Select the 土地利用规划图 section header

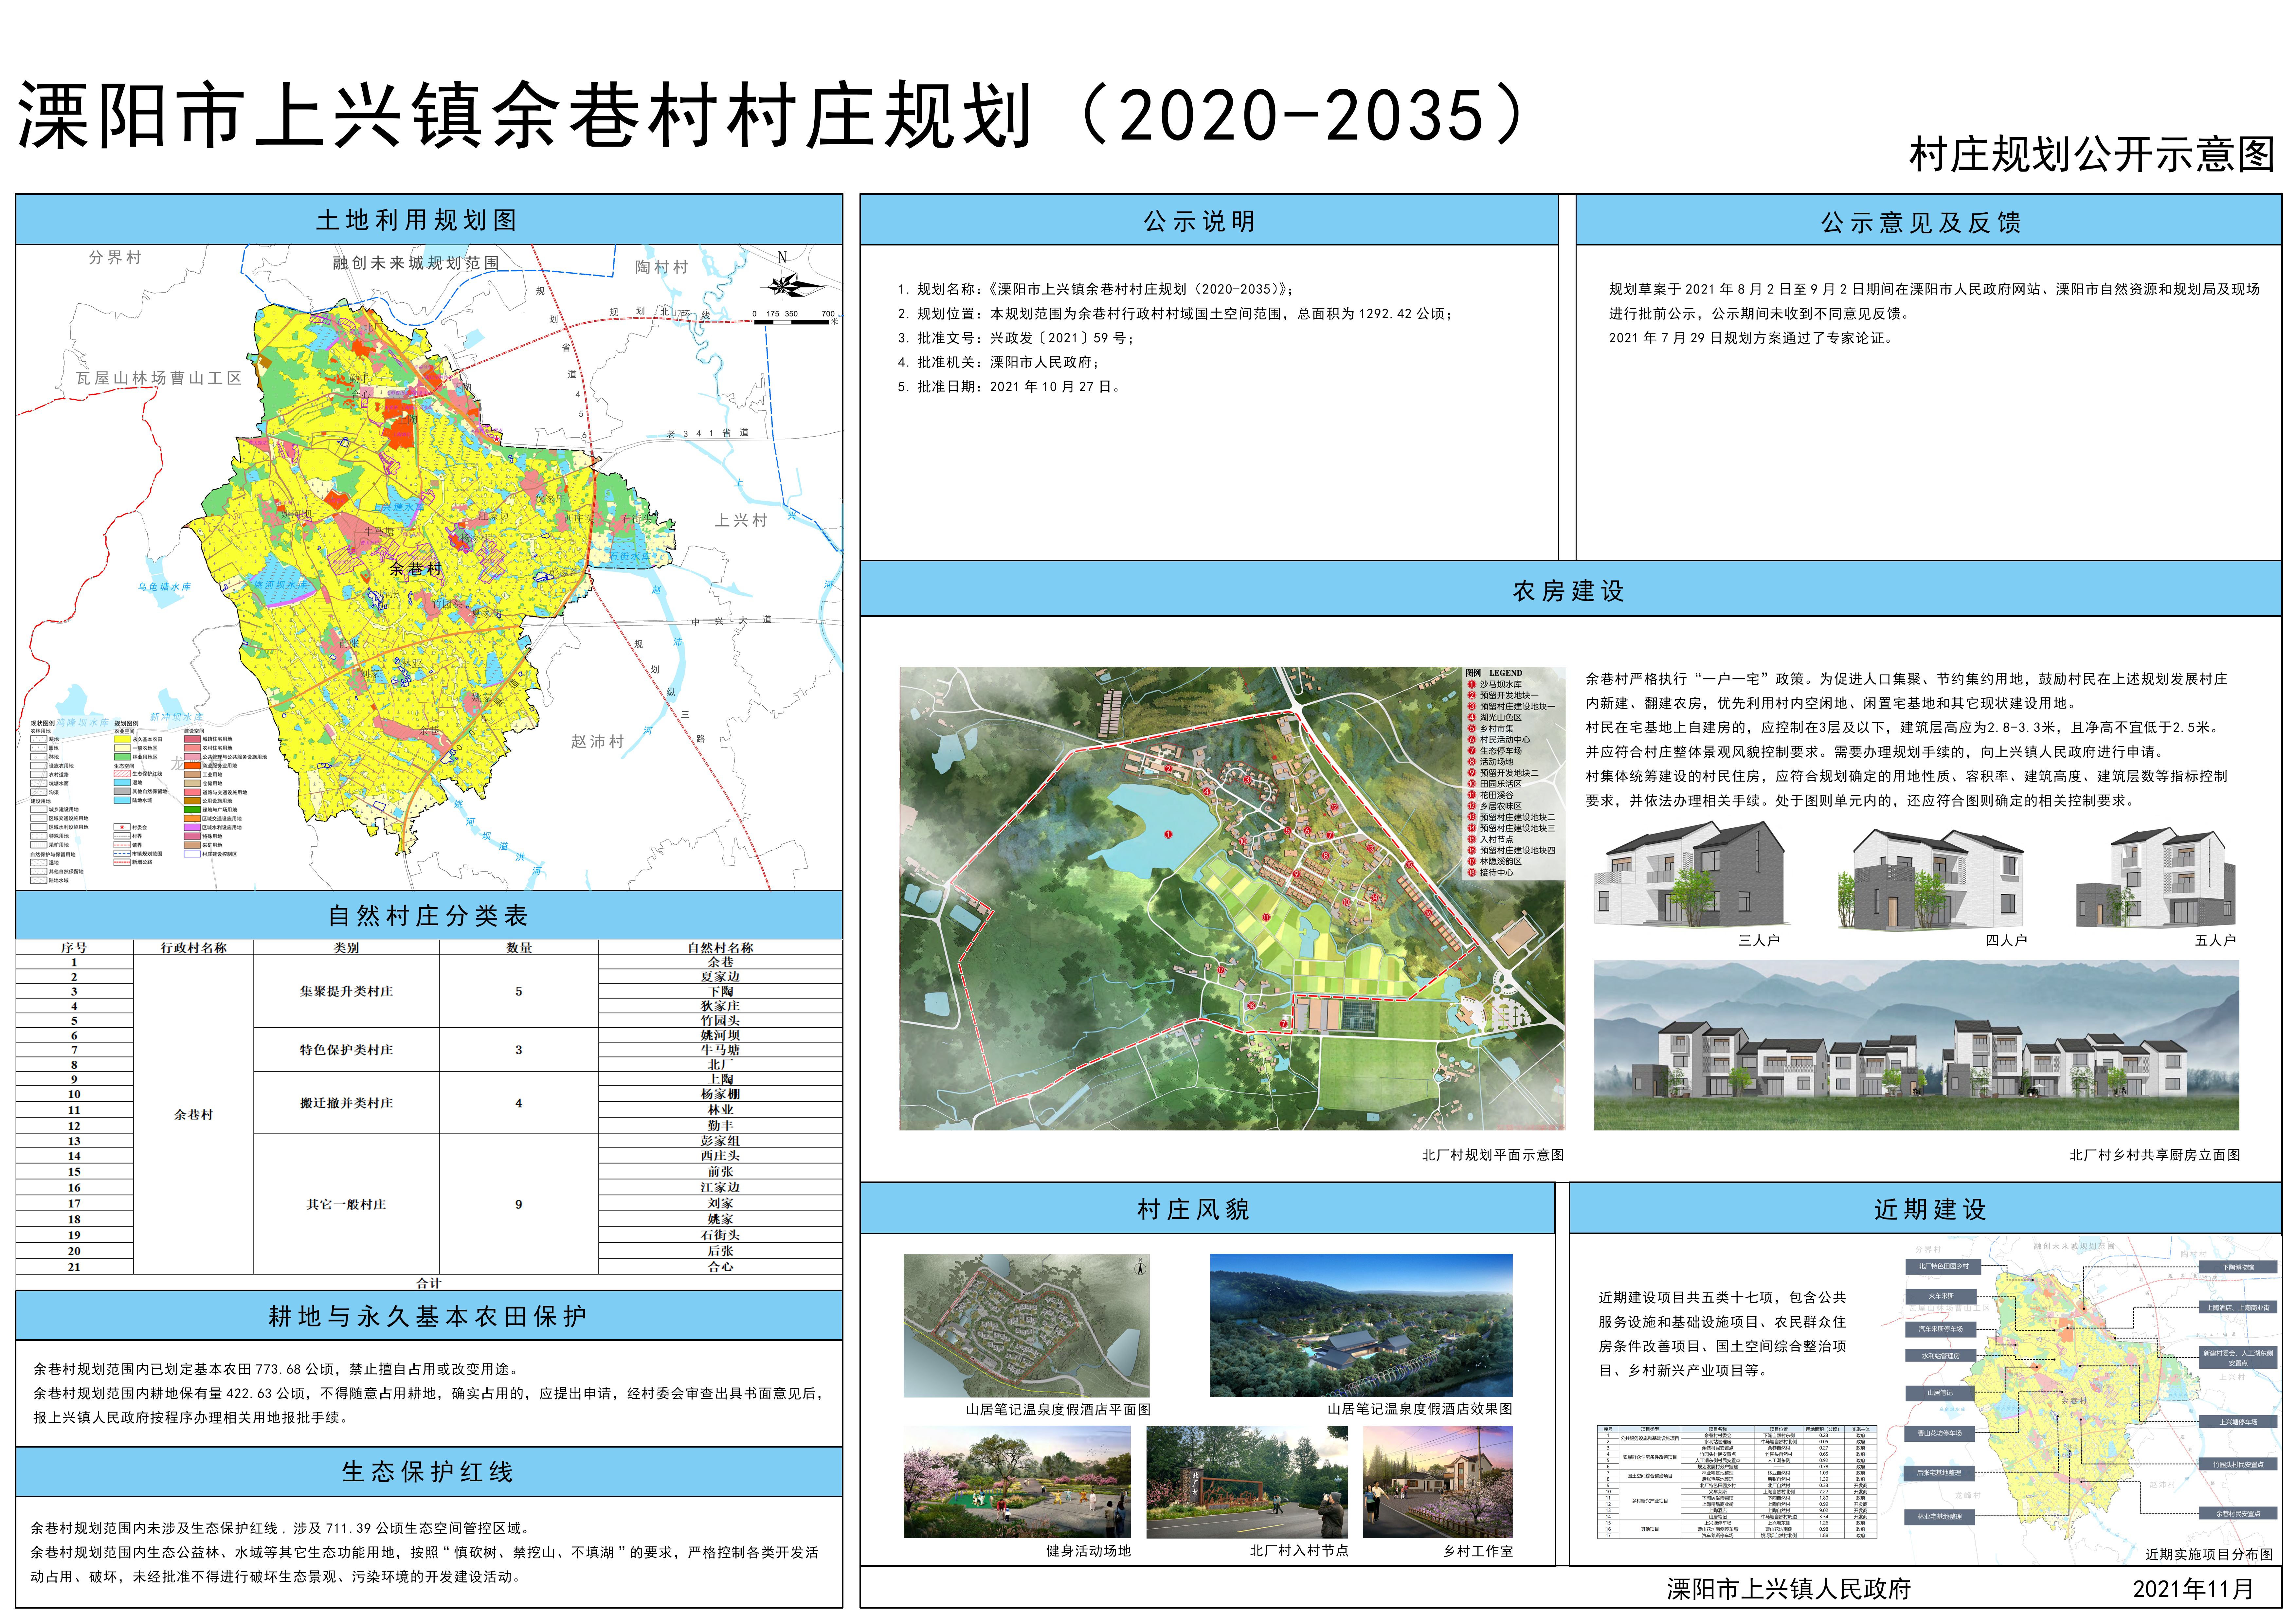pyautogui.click(x=429, y=220)
